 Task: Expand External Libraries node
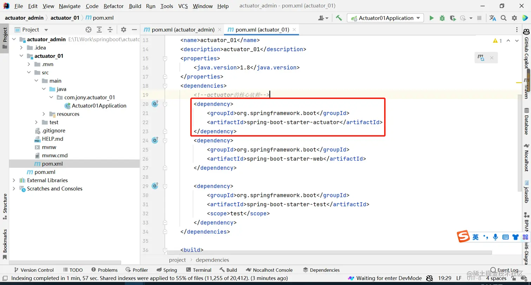pyautogui.click(x=14, y=180)
